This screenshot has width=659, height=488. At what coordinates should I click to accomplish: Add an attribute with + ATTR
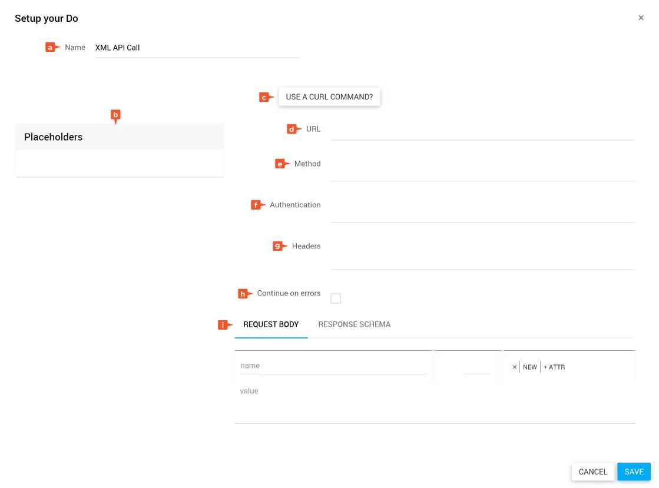tap(554, 367)
